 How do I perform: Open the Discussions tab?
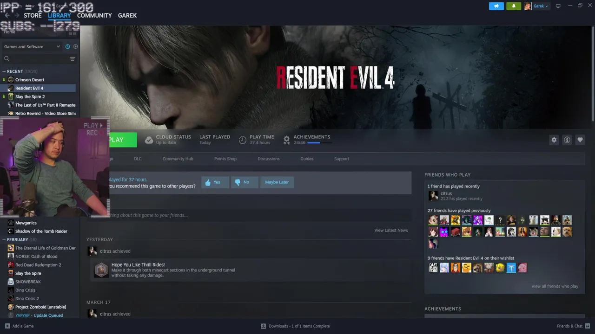coord(269,159)
